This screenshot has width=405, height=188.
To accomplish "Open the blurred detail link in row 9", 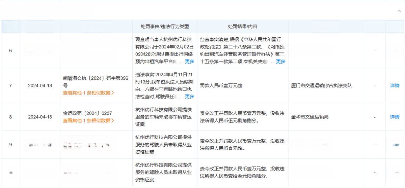I will point(395,145).
